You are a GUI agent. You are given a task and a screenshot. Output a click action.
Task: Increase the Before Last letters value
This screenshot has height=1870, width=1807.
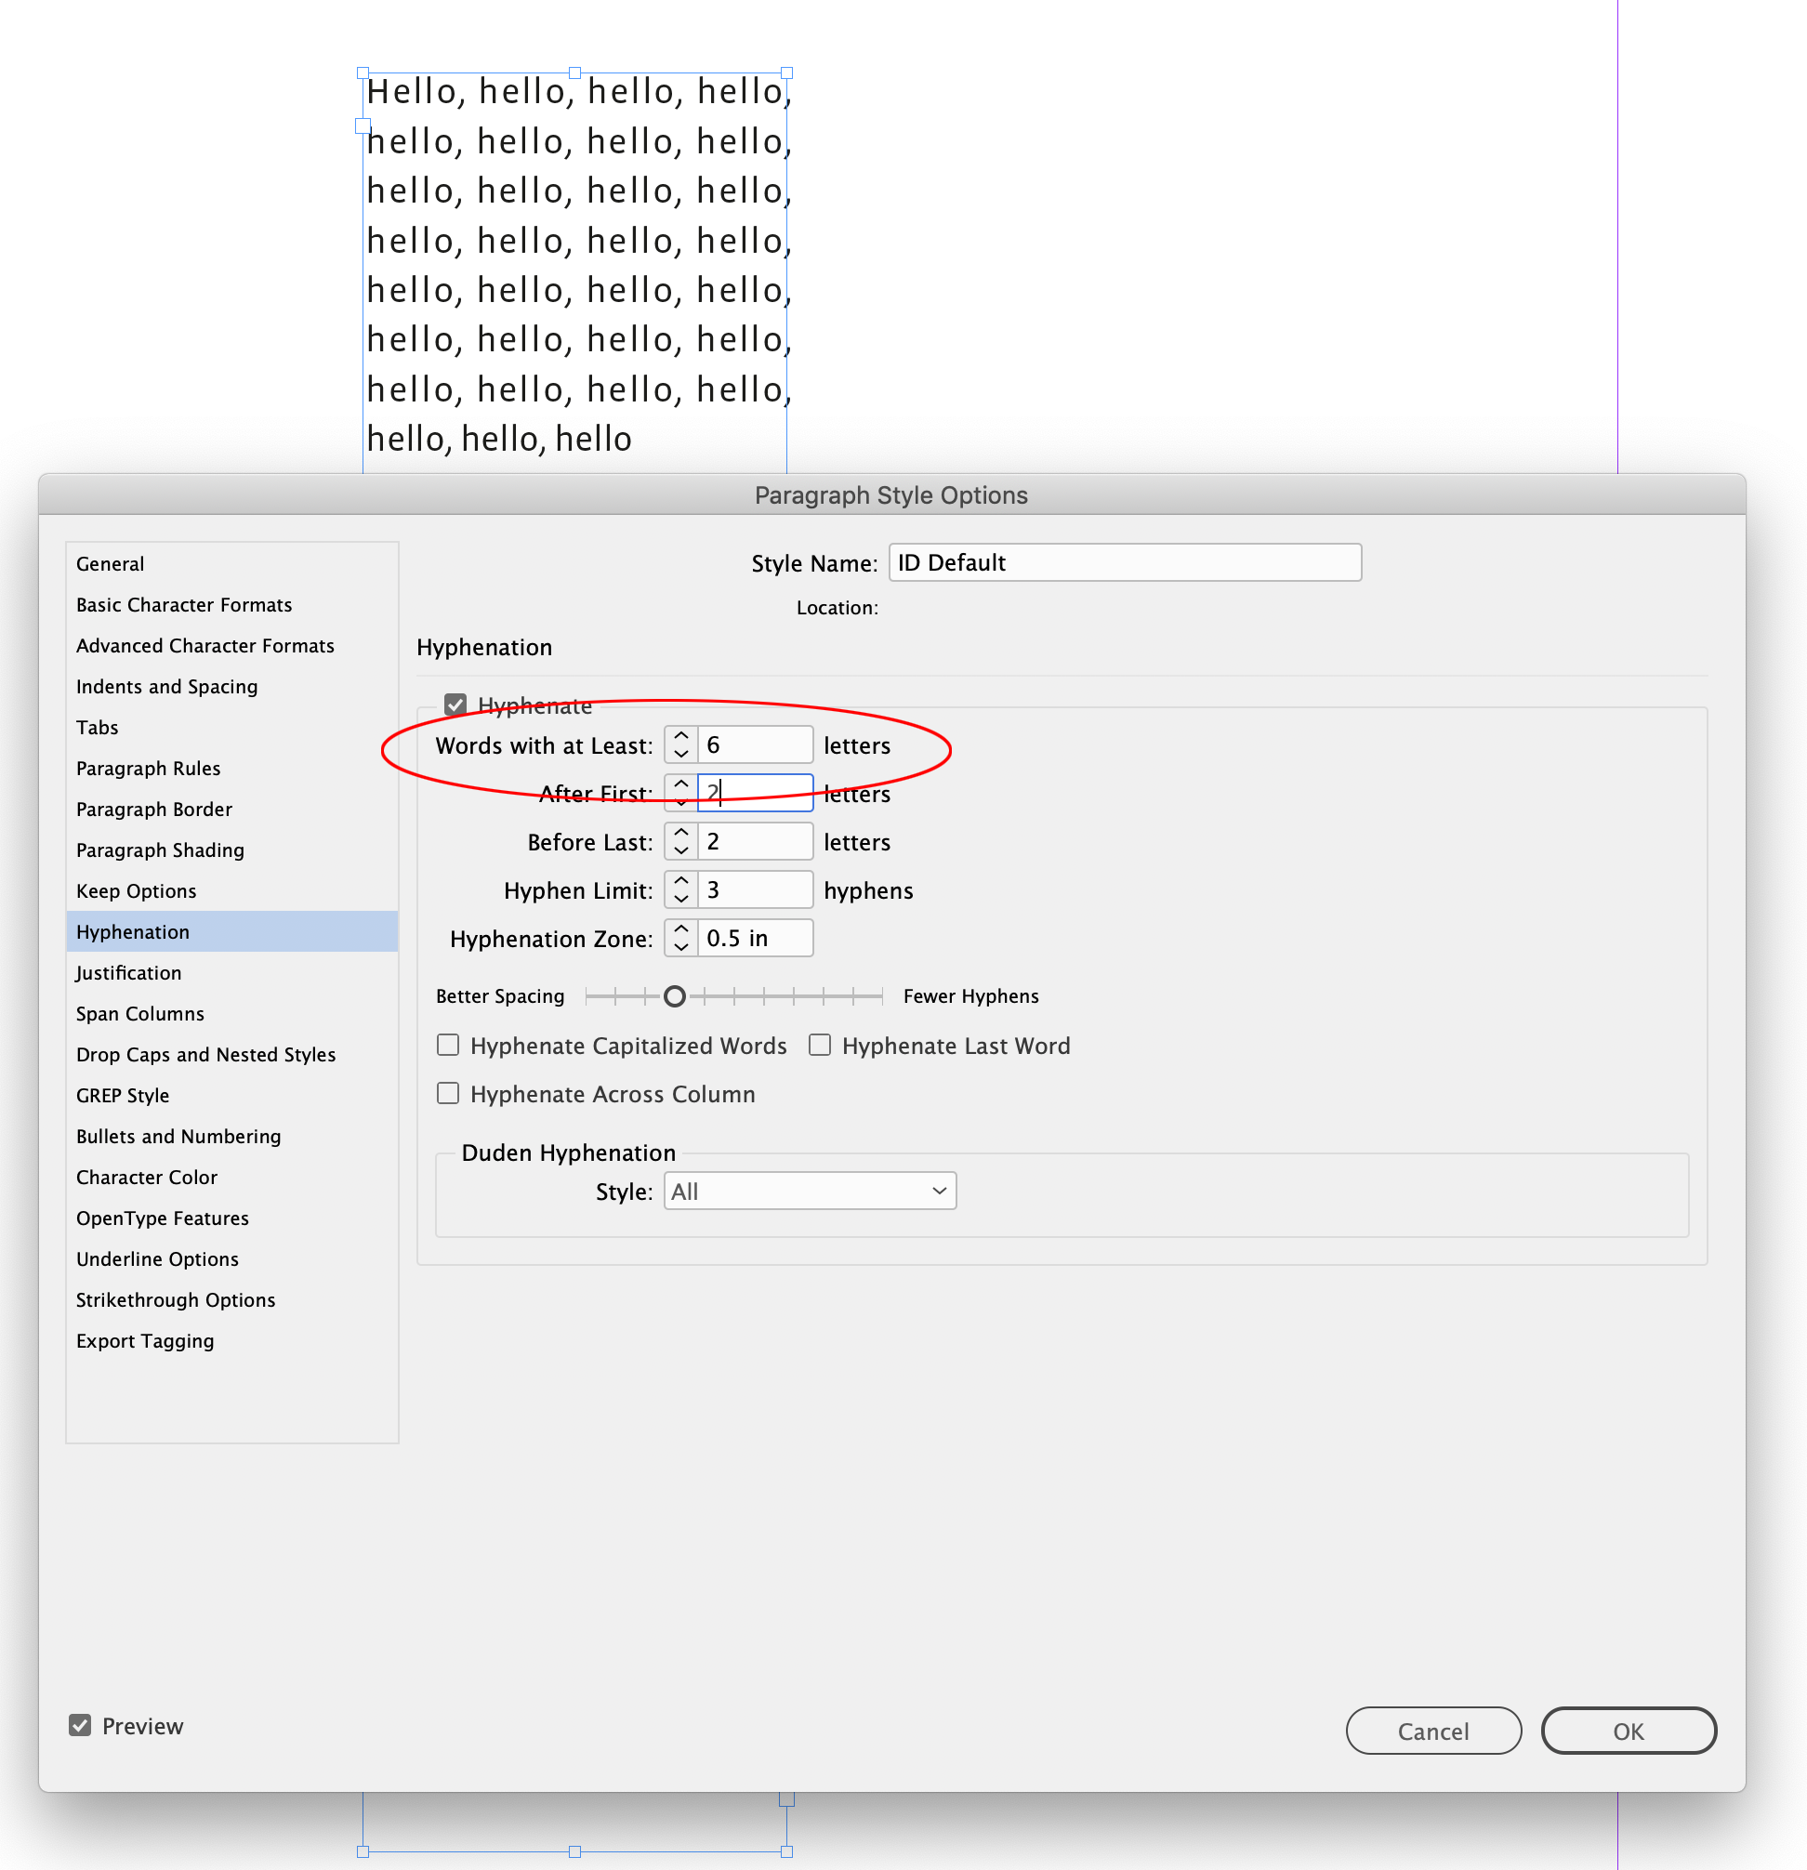click(x=680, y=833)
